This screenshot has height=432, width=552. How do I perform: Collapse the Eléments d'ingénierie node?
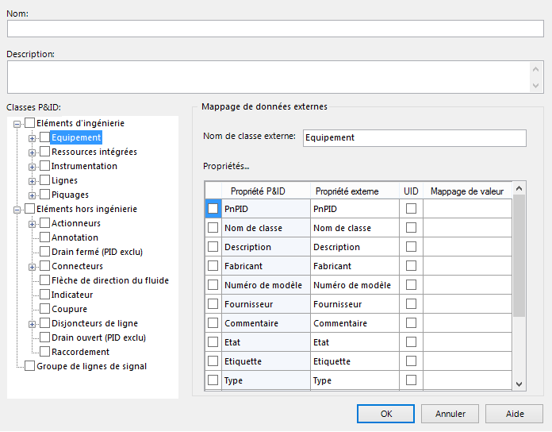pos(18,123)
